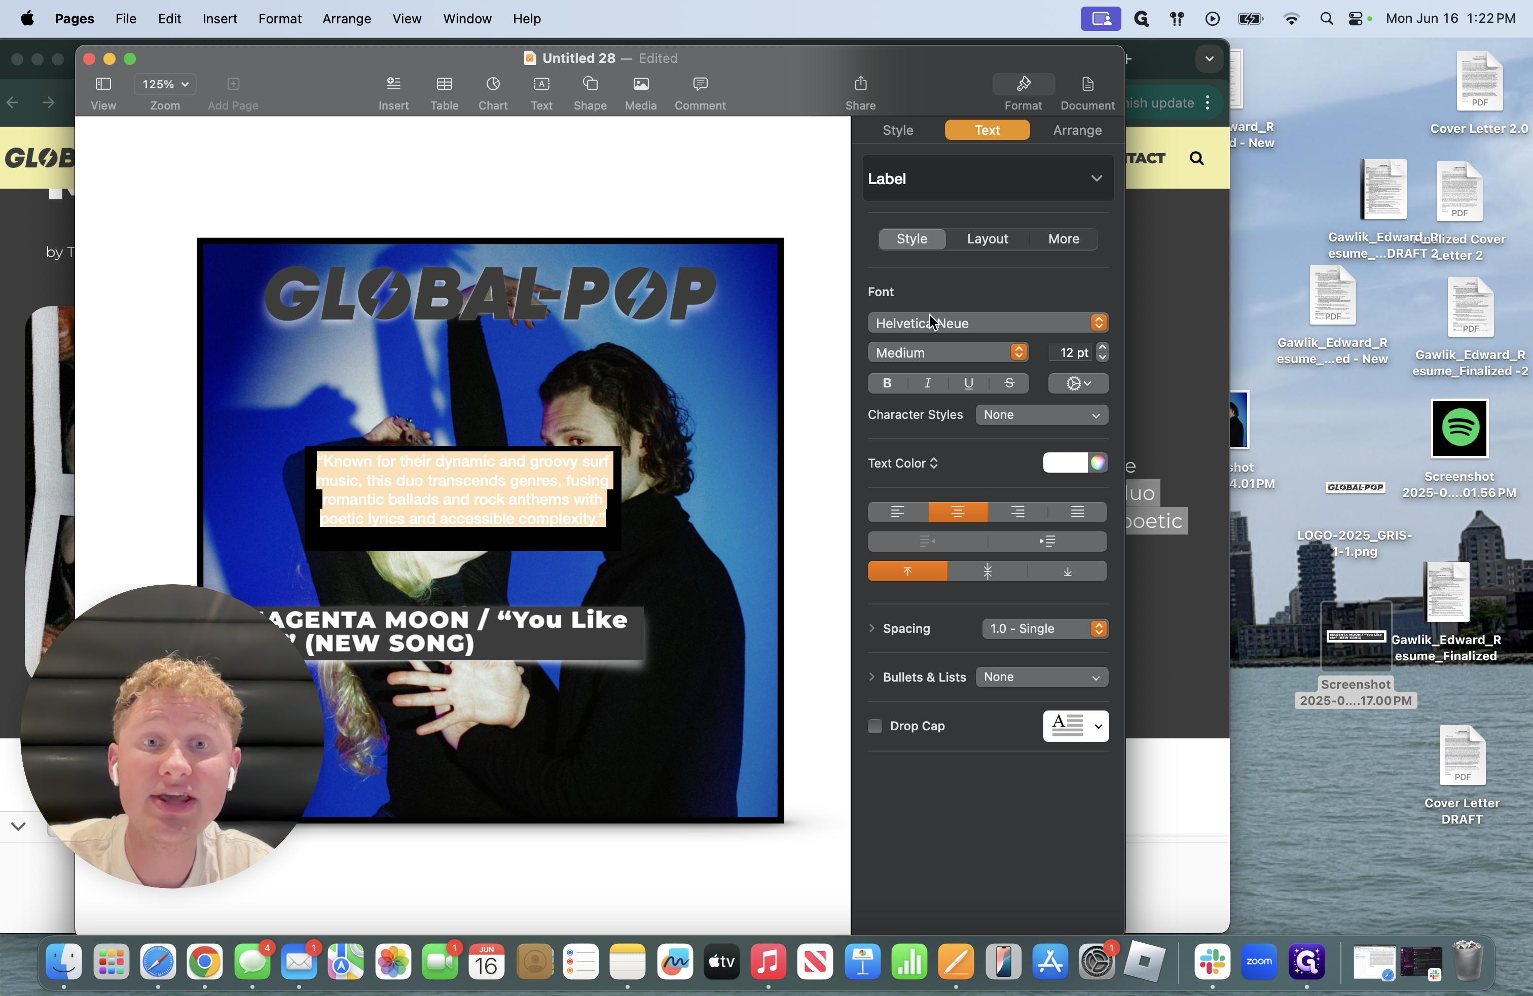This screenshot has width=1533, height=996.
Task: Click the Slack icon in Dock
Action: coord(1212,962)
